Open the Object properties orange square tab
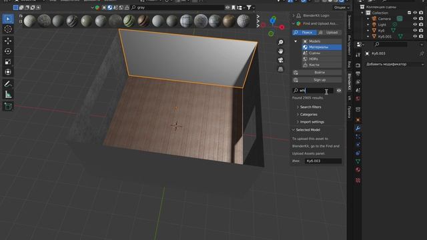The width and height of the screenshot is (427, 240). click(358, 120)
